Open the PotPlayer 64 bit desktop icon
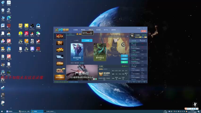The image size is (201, 113). 26,27
